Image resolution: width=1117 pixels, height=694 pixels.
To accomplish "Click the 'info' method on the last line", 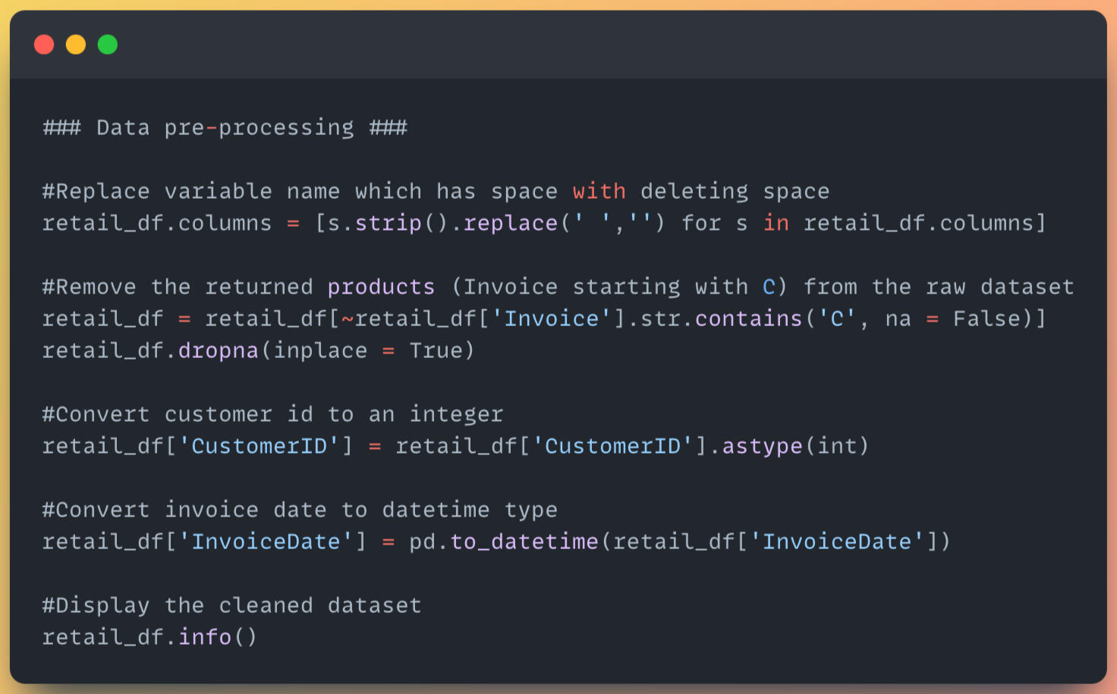I will point(205,637).
